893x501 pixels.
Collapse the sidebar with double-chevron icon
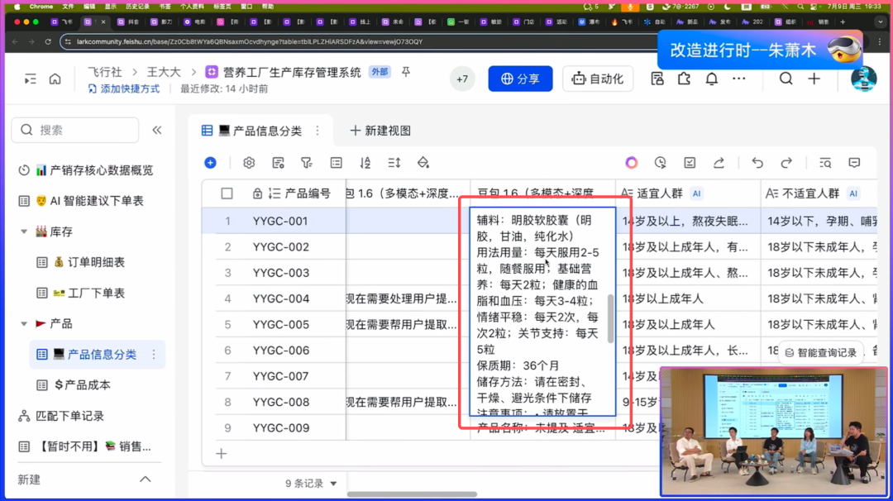(157, 130)
